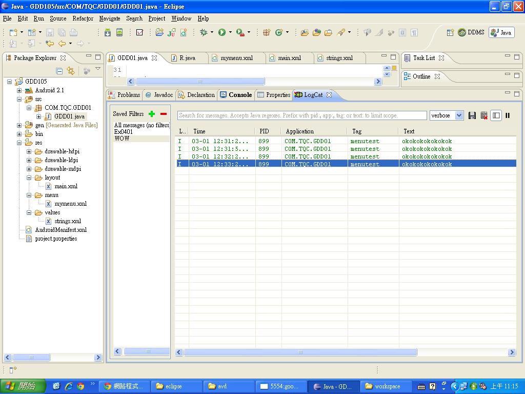Pause LogCat scrolling with pause button

508,115
